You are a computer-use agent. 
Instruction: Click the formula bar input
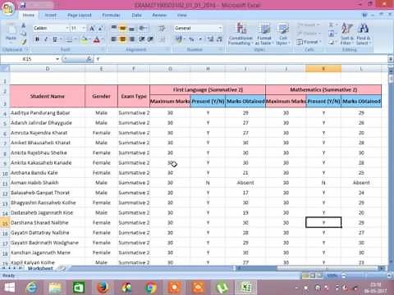point(241,59)
